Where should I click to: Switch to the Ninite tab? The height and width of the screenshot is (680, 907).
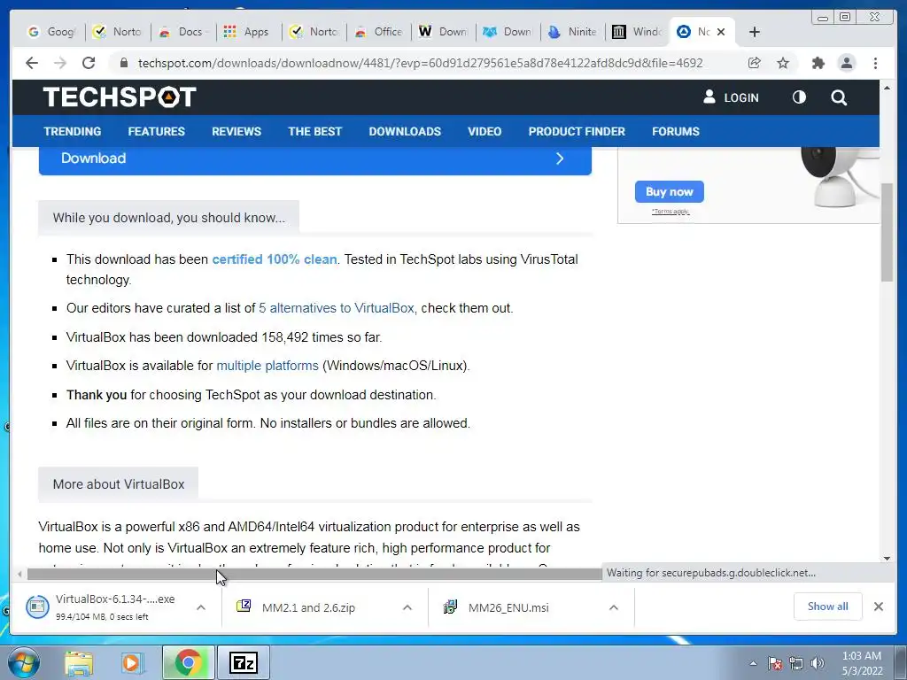coord(574,32)
